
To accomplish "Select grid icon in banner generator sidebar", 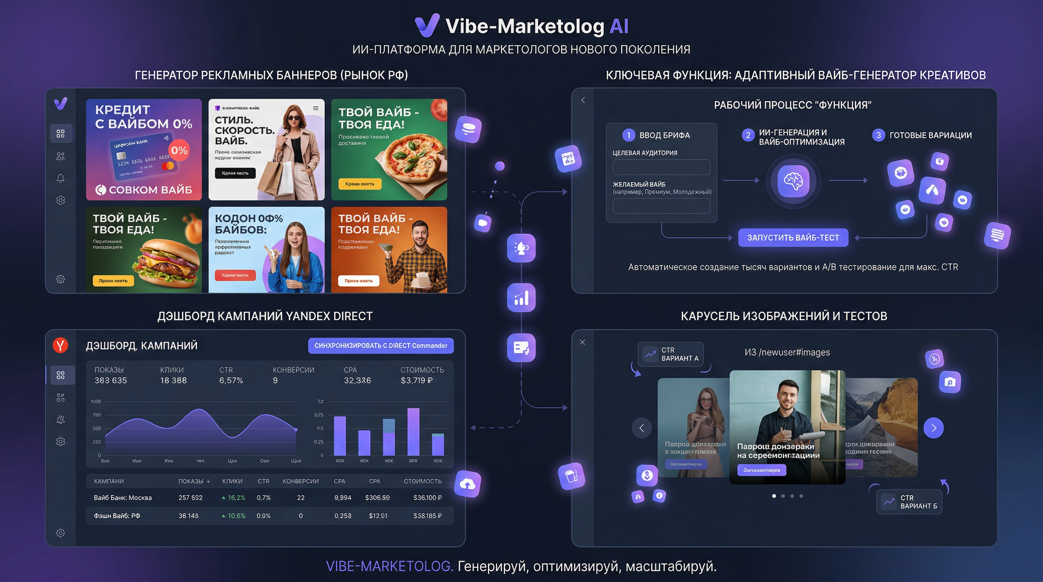I will (61, 133).
